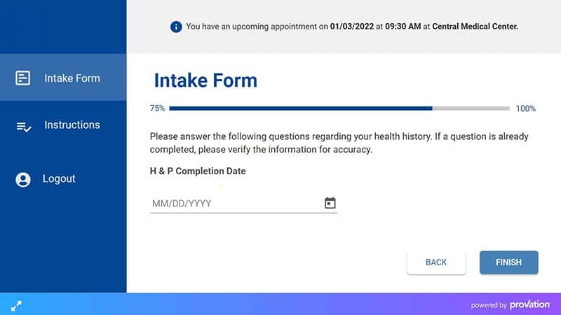Choose the Logout sidebar label
Viewport: 561px width, 315px height.
pyautogui.click(x=59, y=179)
